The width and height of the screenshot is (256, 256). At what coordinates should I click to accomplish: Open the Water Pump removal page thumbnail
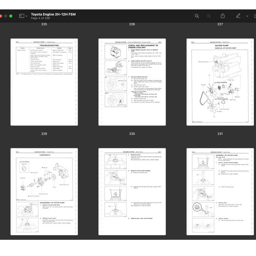(x=220, y=82)
